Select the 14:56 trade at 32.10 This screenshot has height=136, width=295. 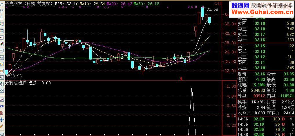click(266, 124)
